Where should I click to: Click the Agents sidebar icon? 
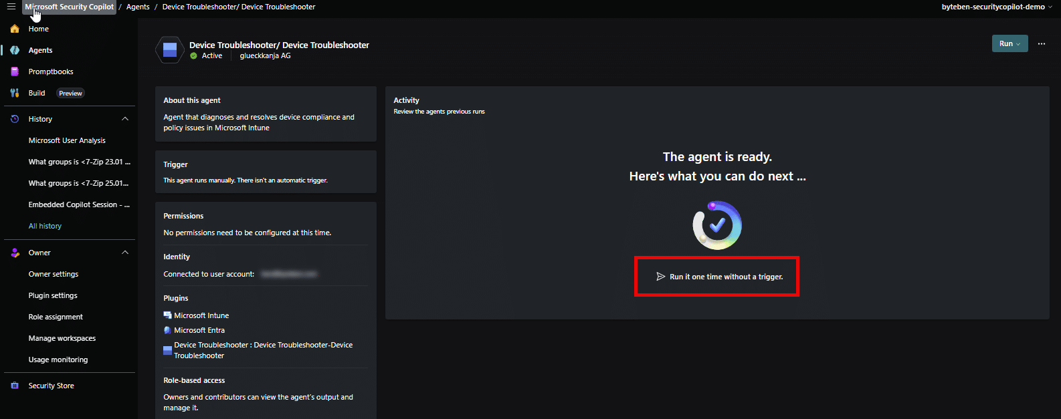15,50
